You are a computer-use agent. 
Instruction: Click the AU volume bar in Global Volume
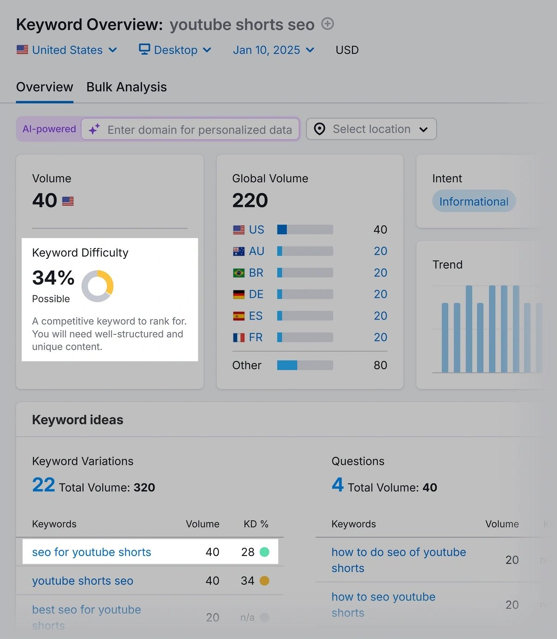point(305,251)
